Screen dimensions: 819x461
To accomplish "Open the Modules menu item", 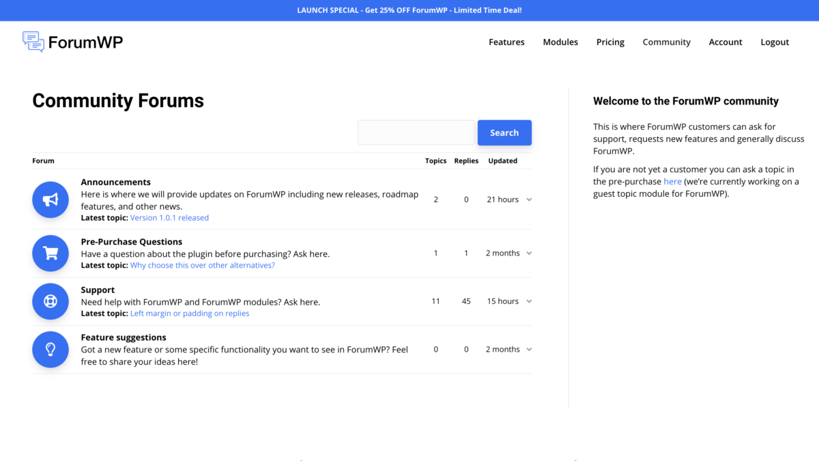I will pos(560,42).
